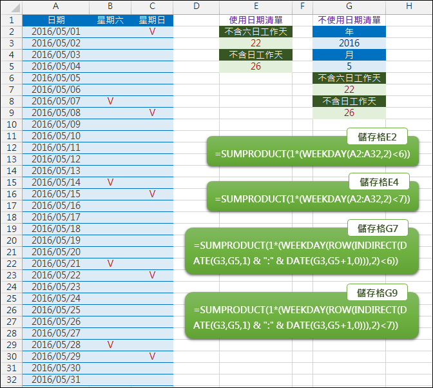The width and height of the screenshot is (433, 388).
Task: Select cell with date 2016/05/31
Action: (x=56, y=380)
